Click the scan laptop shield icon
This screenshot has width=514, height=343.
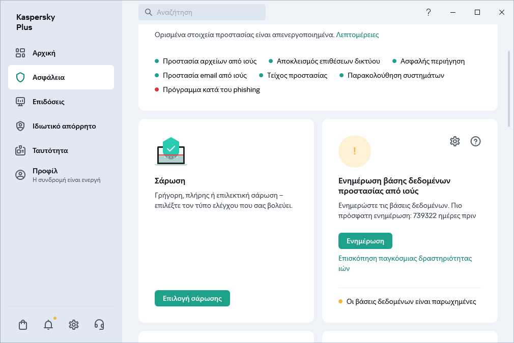(171, 151)
